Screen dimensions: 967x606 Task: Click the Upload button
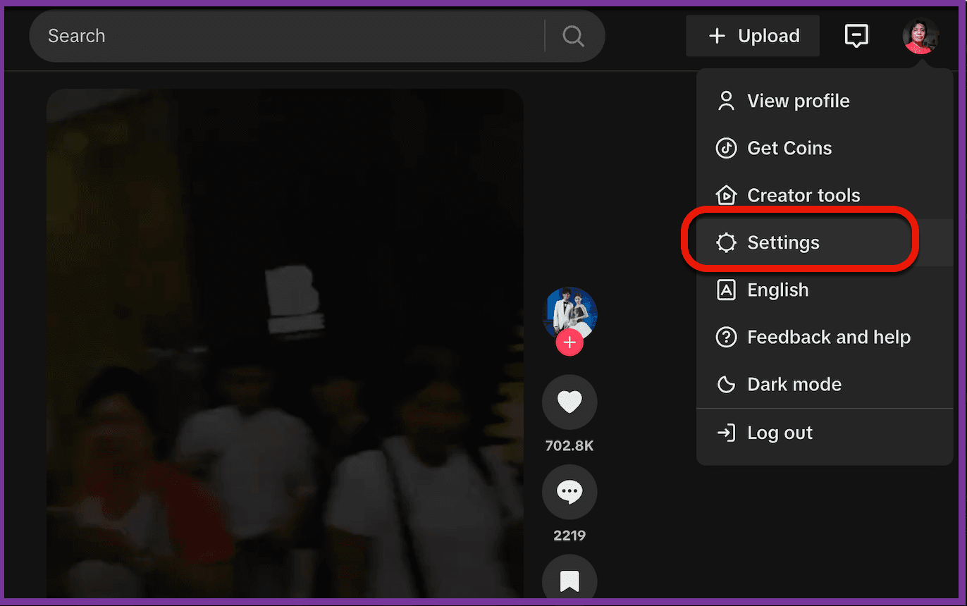(752, 35)
